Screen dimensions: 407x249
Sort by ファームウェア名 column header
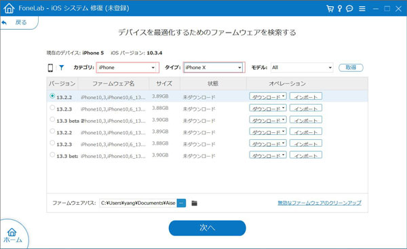coord(113,83)
